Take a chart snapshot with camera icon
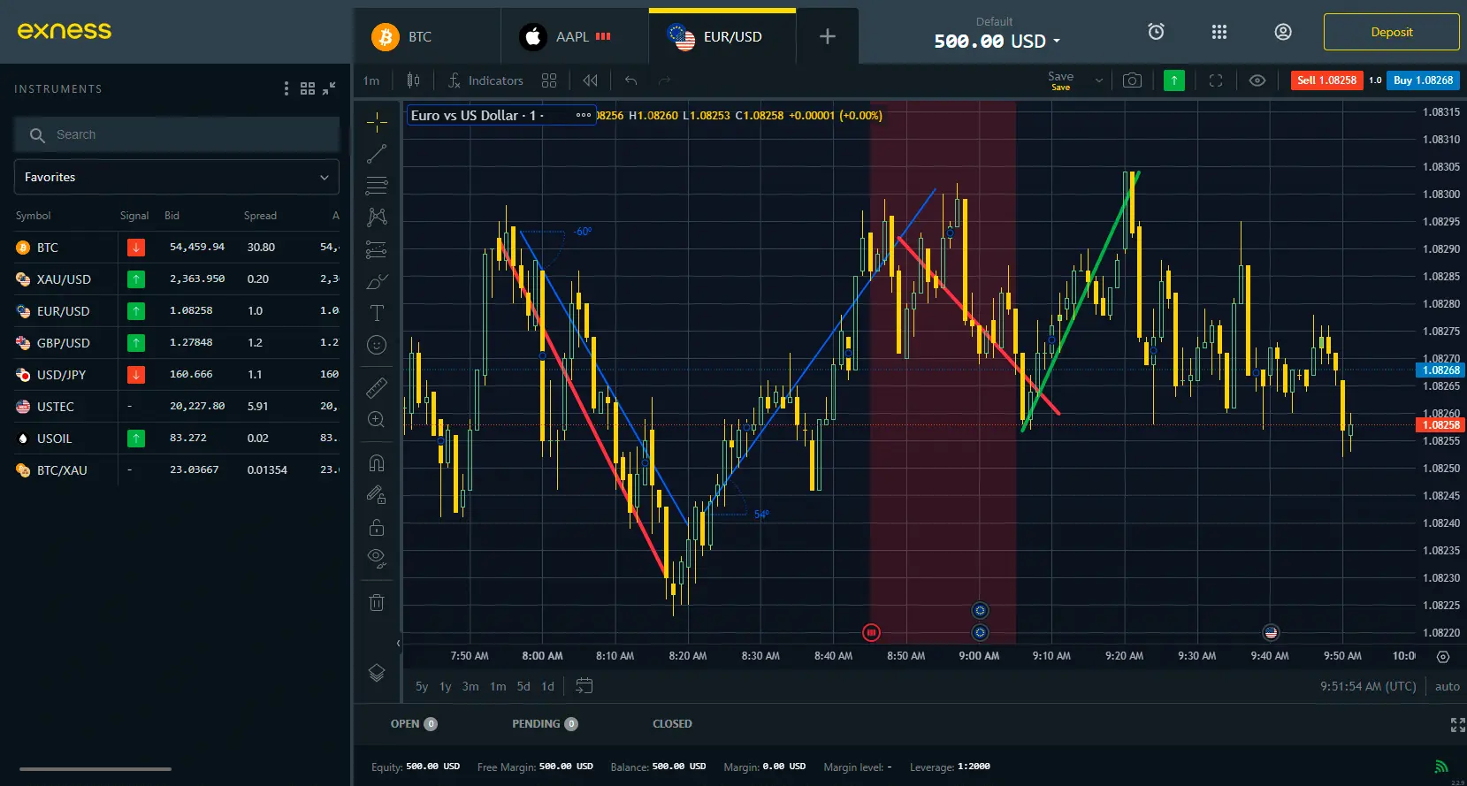Screen dimensions: 1467x786 click(1132, 80)
